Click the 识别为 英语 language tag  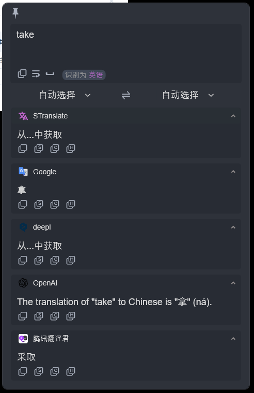pos(84,74)
